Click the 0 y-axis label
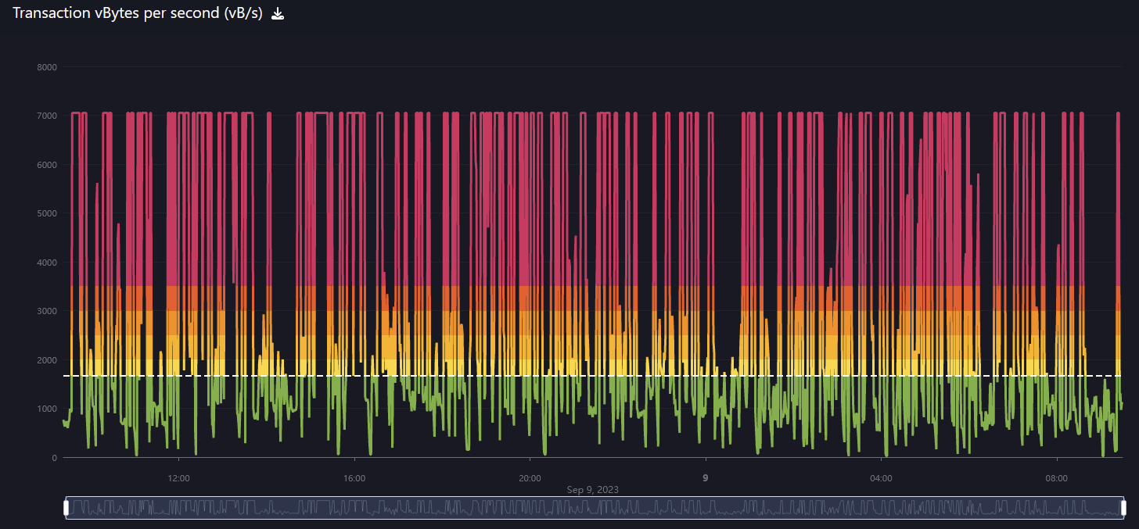The height and width of the screenshot is (529, 1139). (54, 458)
